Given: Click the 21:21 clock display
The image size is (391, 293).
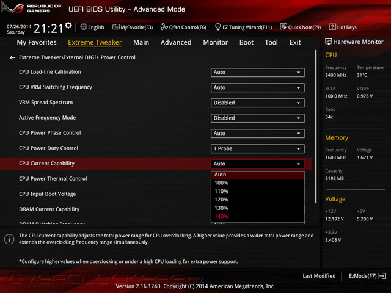Looking at the screenshot, I should click(48, 29).
